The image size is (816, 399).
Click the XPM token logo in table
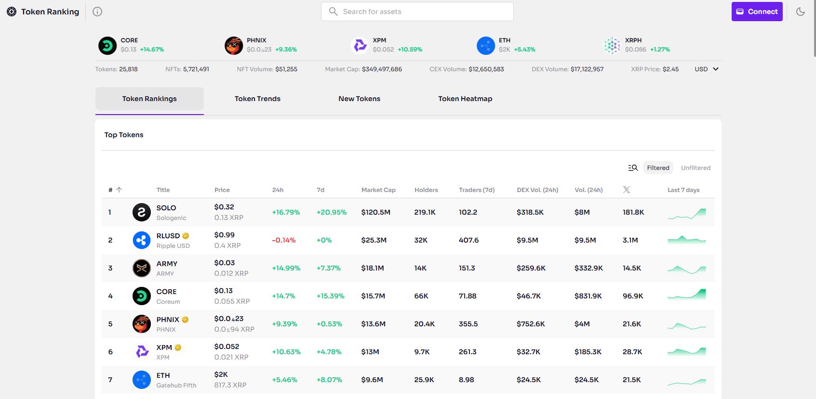tap(142, 352)
